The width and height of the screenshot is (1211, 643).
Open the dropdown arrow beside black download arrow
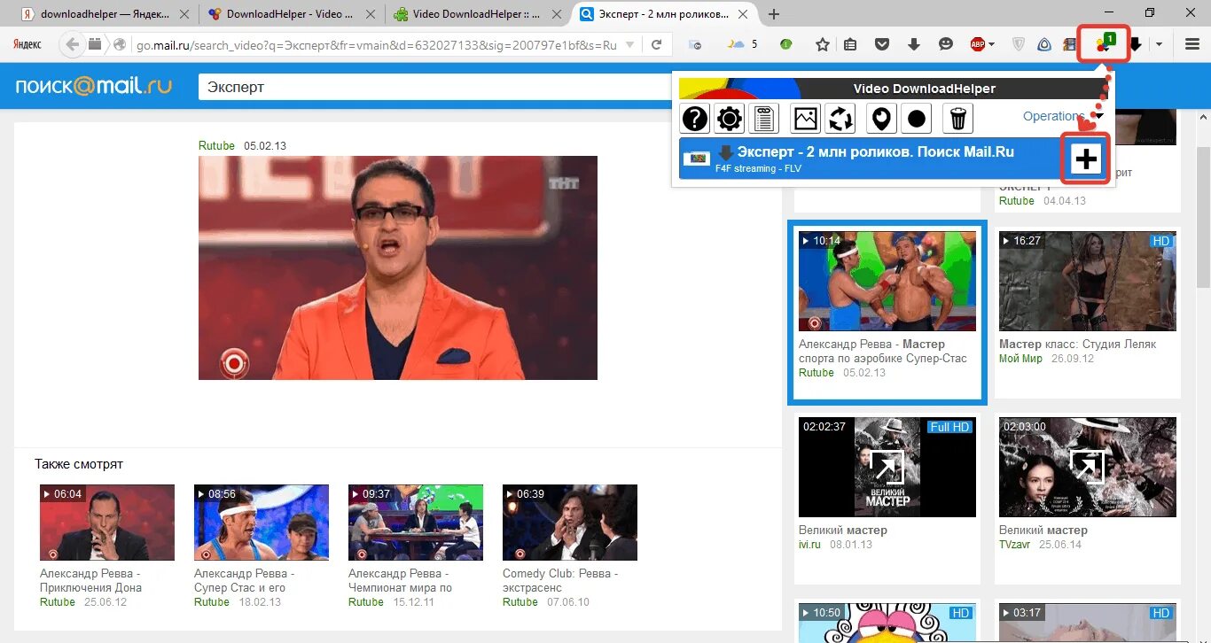point(1159,45)
